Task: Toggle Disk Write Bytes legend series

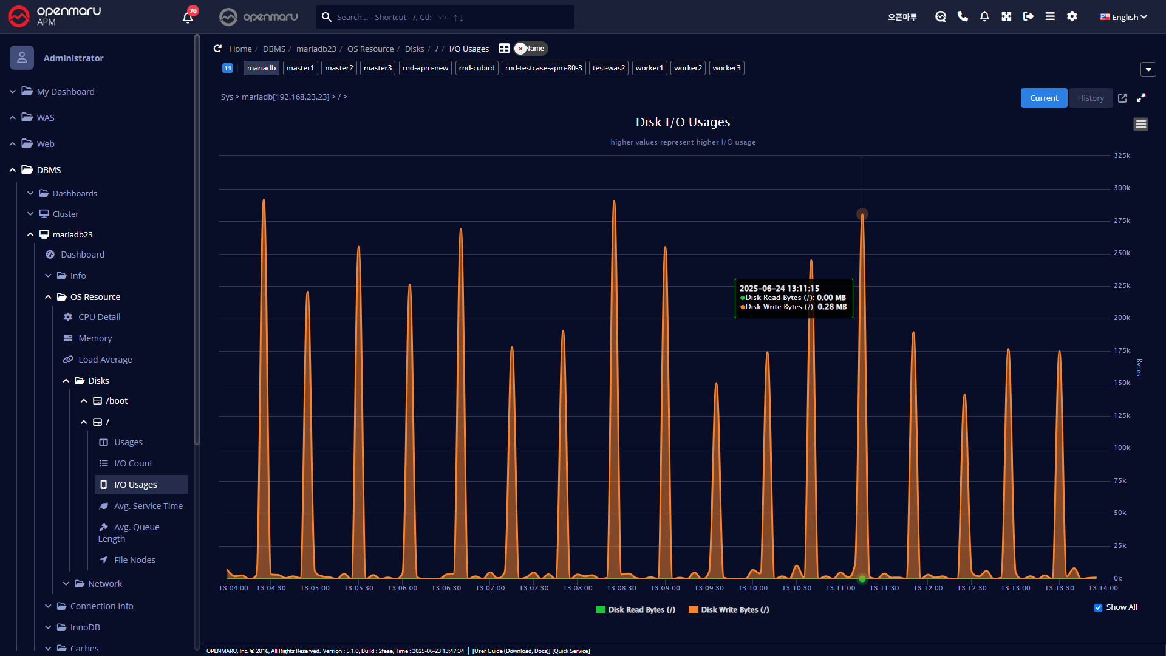Action: (729, 610)
